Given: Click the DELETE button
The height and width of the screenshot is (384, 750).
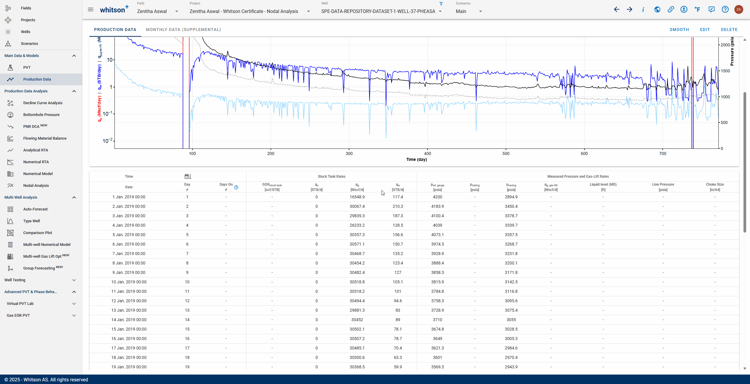Looking at the screenshot, I should click(x=729, y=30).
